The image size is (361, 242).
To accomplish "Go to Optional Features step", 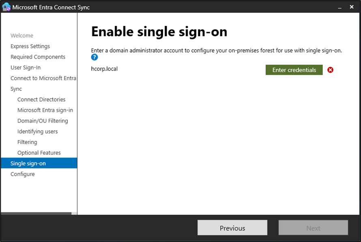I will point(39,153).
